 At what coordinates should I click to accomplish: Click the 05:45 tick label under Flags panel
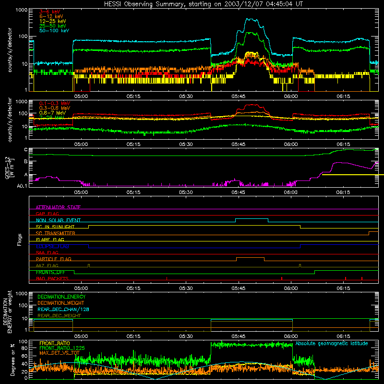[x=238, y=288]
